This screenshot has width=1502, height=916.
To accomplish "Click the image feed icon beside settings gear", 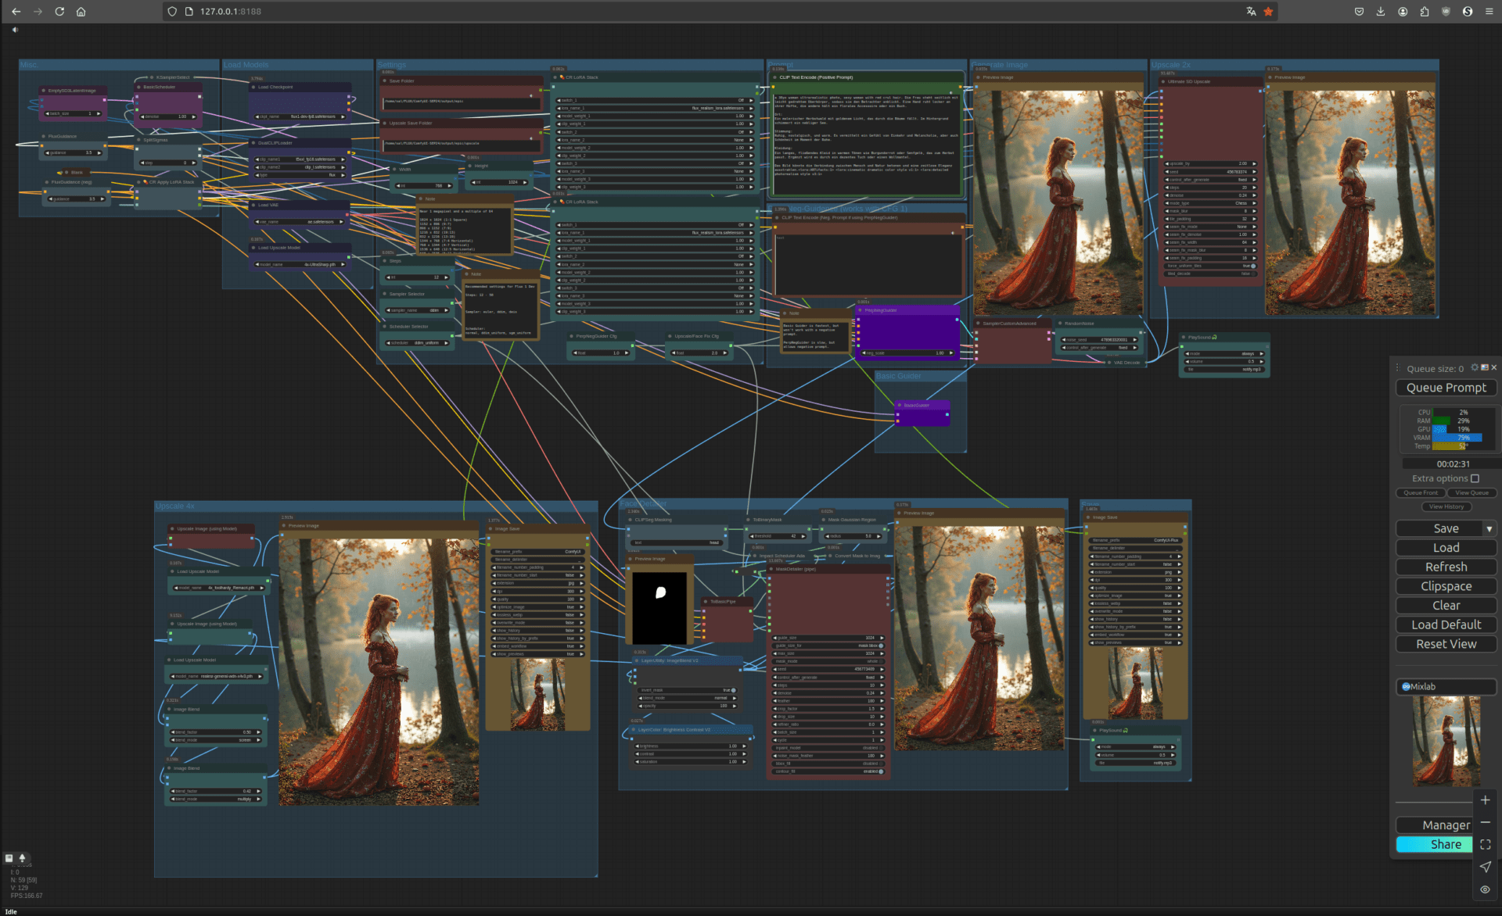I will [1484, 367].
